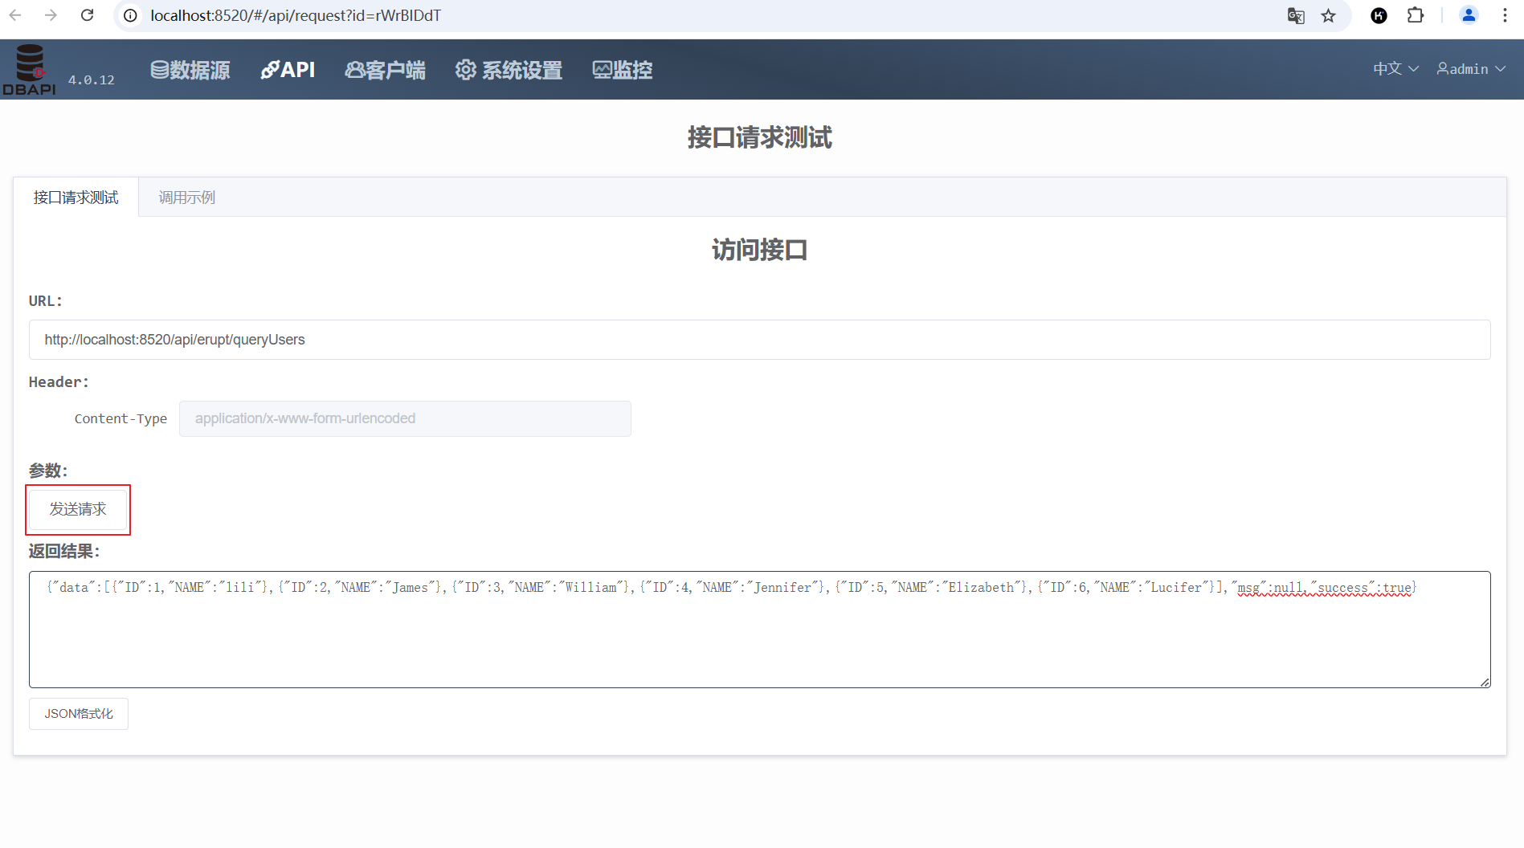Open the browser extensions puzzle icon
The image size is (1524, 848).
point(1416,15)
